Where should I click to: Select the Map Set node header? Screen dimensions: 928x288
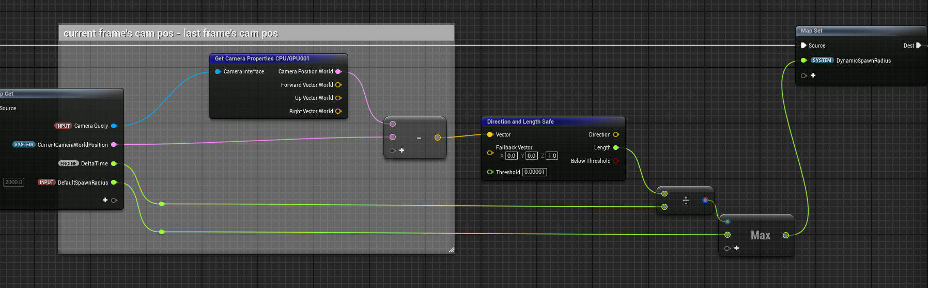point(861,31)
